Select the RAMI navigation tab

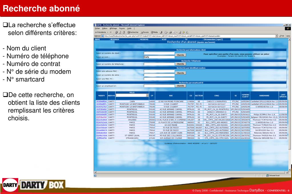pyautogui.click(x=97, y=39)
